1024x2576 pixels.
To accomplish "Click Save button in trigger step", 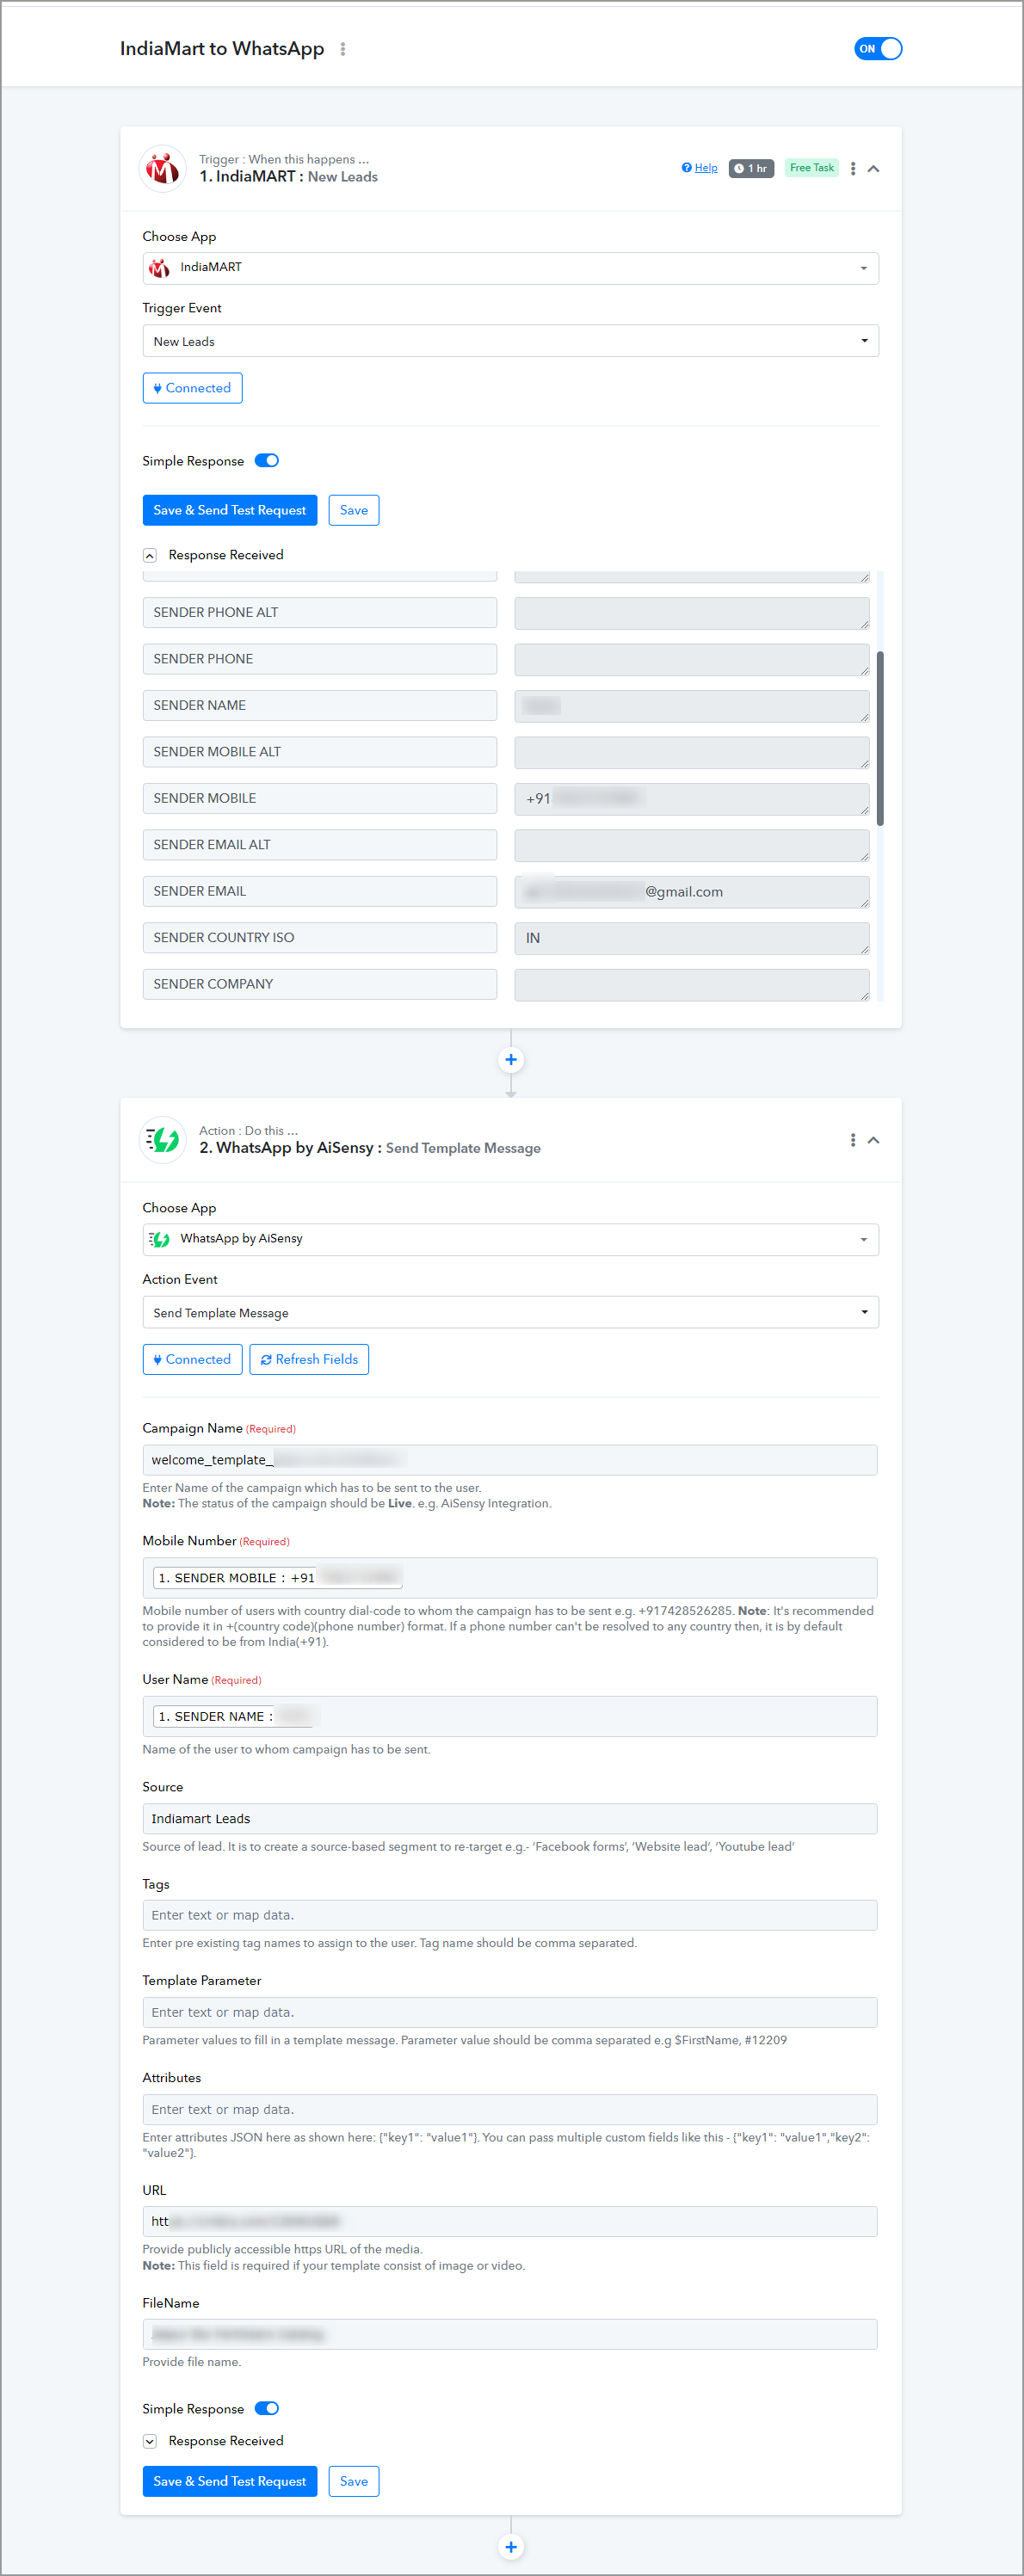I will tap(353, 510).
